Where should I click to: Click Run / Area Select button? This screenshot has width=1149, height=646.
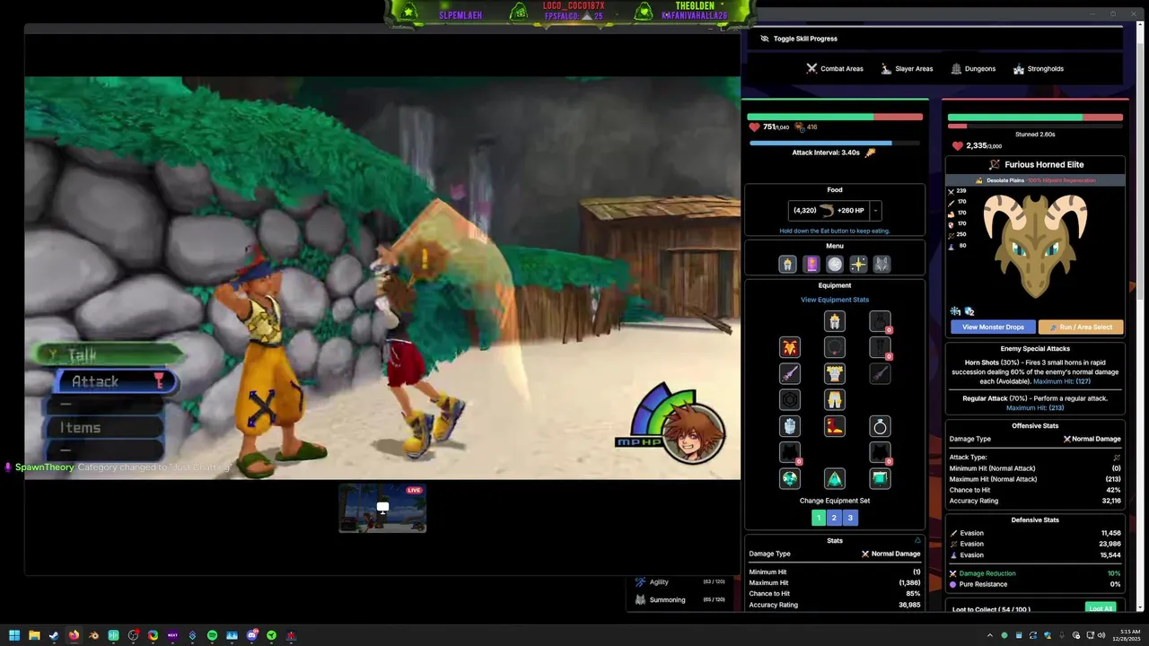[1081, 327]
